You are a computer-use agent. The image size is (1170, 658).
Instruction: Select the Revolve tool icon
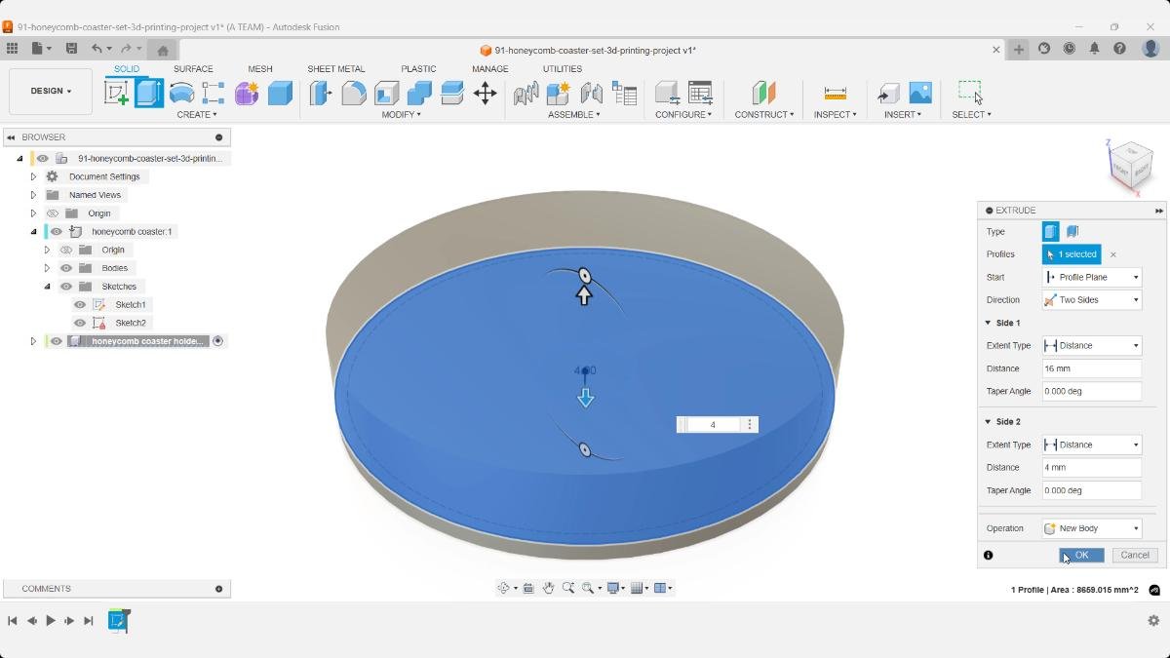coord(181,93)
